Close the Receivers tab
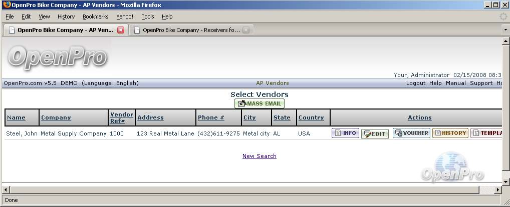This screenshot has height=207, width=510. tap(245, 30)
